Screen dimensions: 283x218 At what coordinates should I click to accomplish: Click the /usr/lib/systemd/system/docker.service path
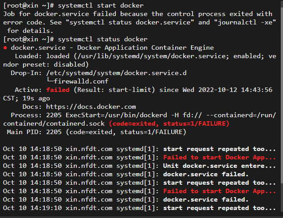tap(151, 56)
